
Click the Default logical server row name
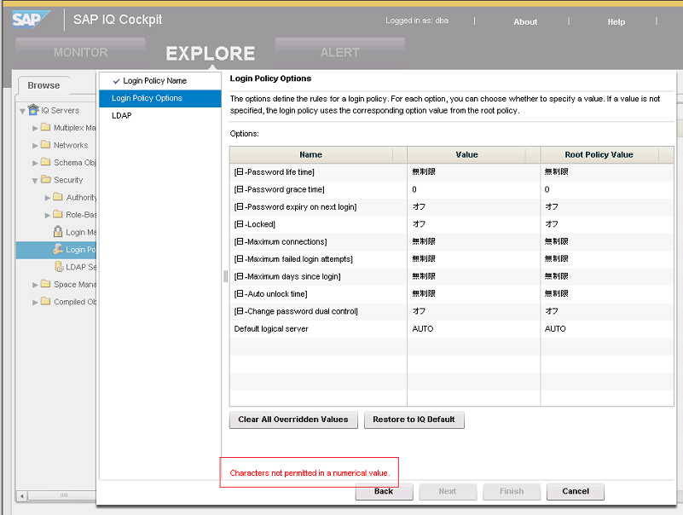click(271, 329)
